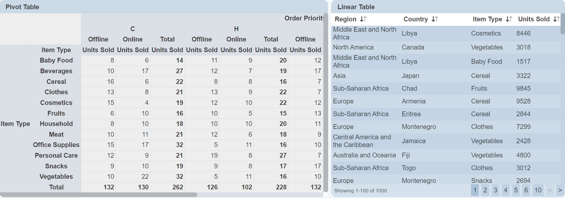The width and height of the screenshot is (565, 198).
Task: Click the Chad row in linear table
Action: pos(409,89)
